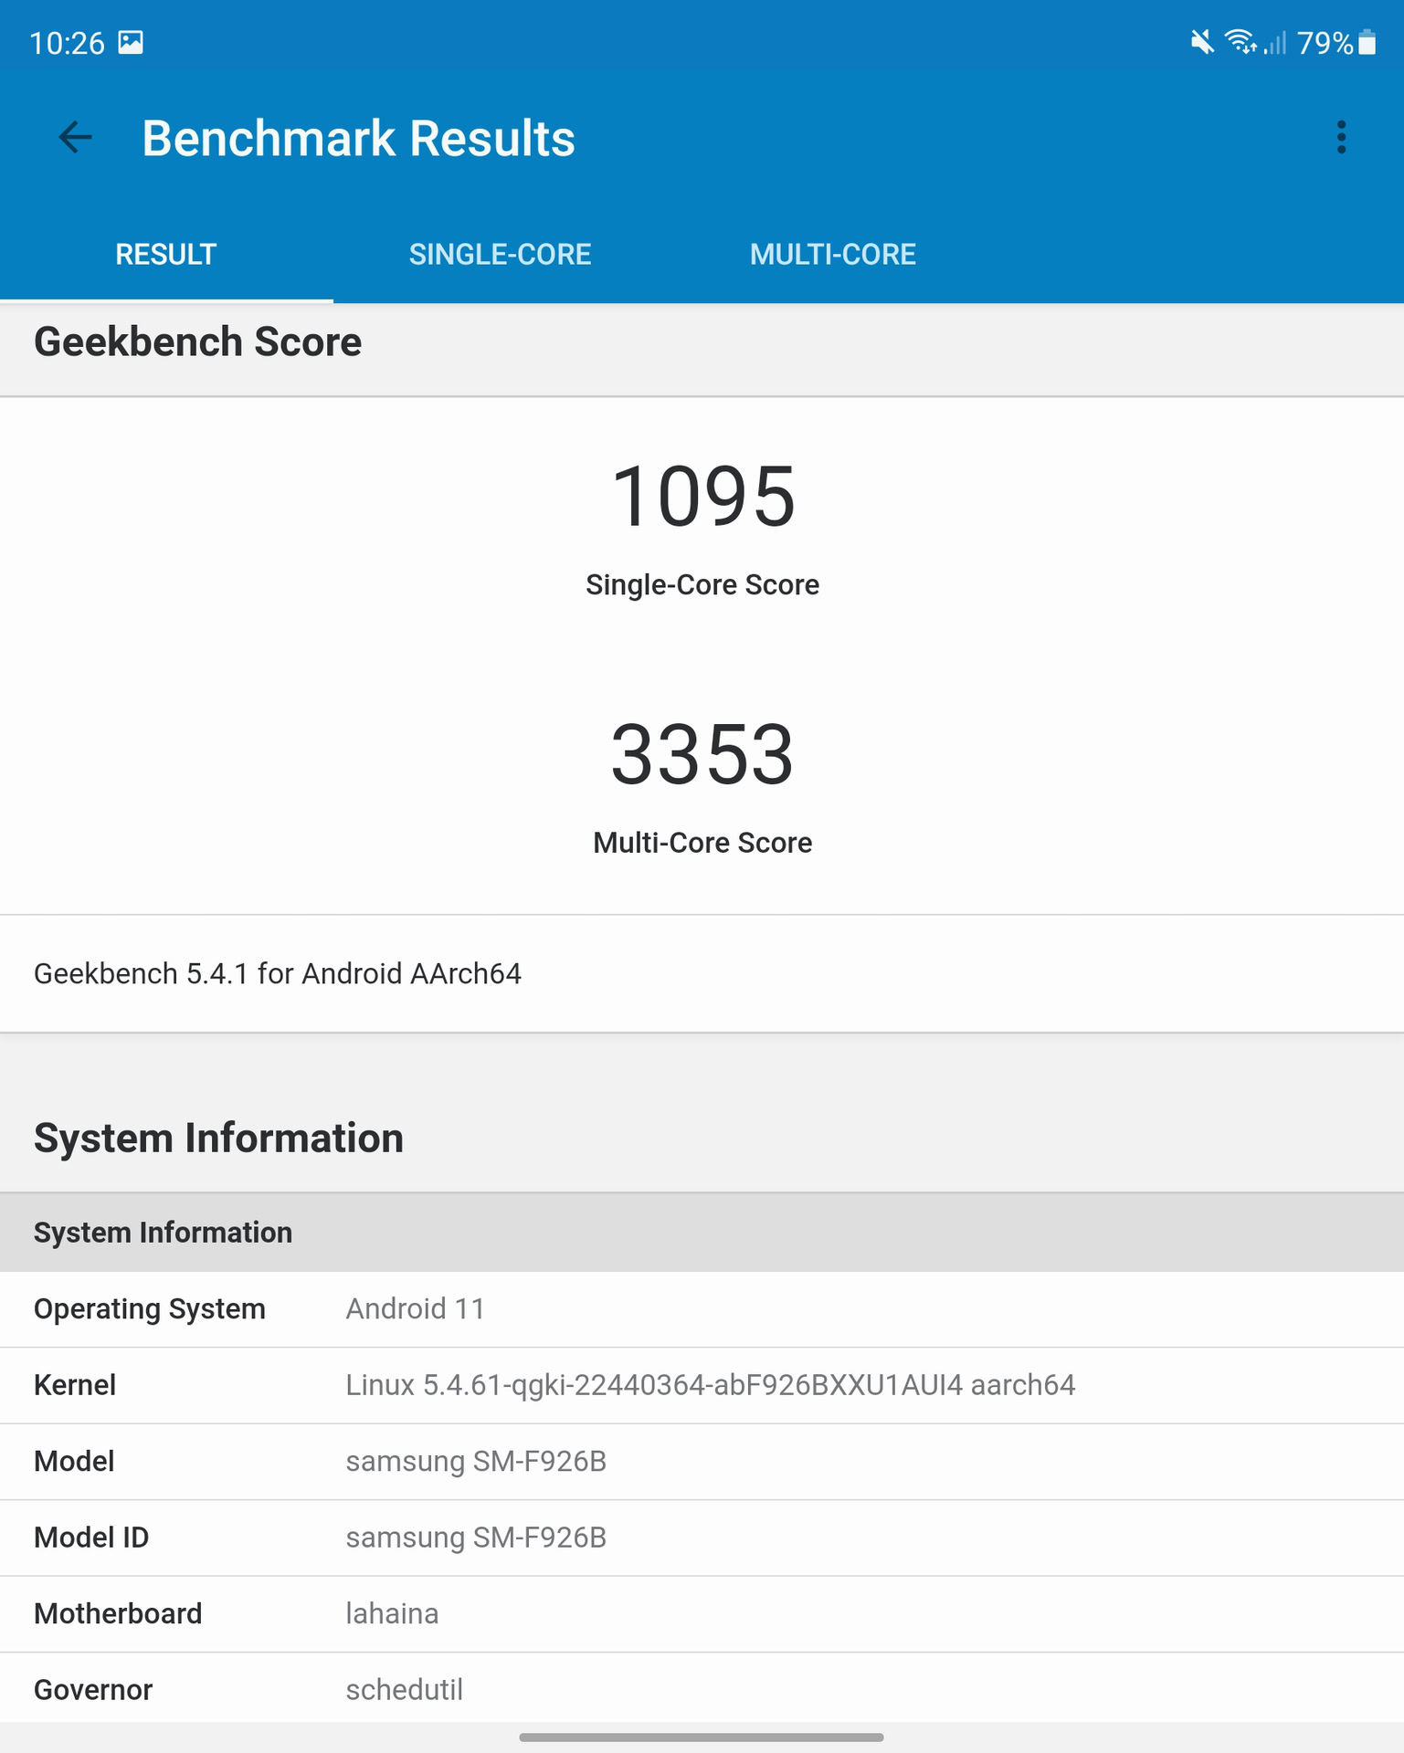Select the Motherboard lahaina row
Screen dimensions: 1404x1753
(x=702, y=1614)
